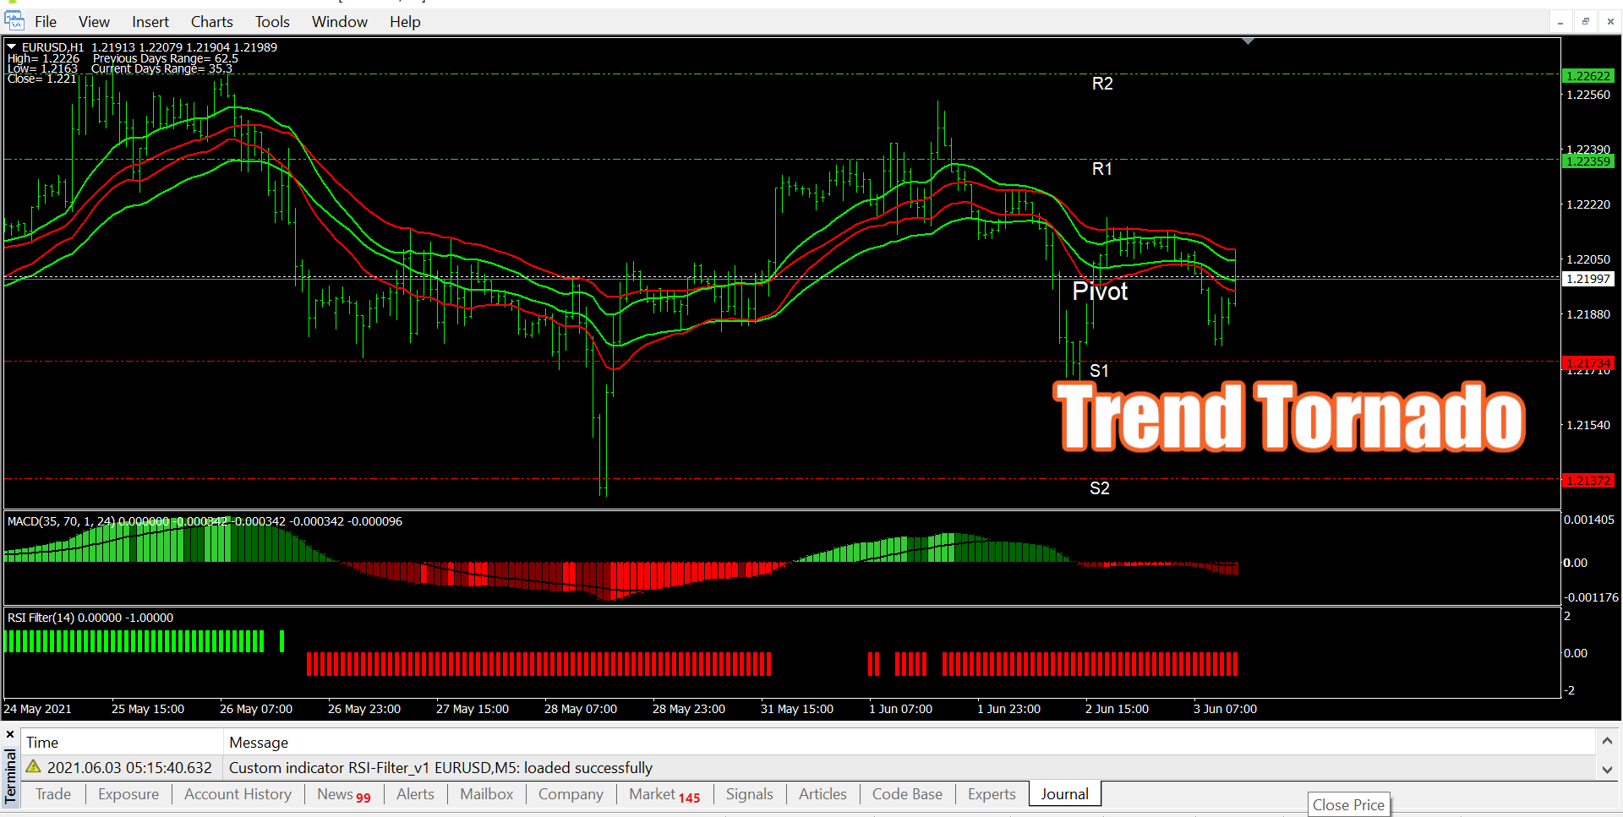Open the Market tab
The image size is (1623, 817).
[x=664, y=794]
